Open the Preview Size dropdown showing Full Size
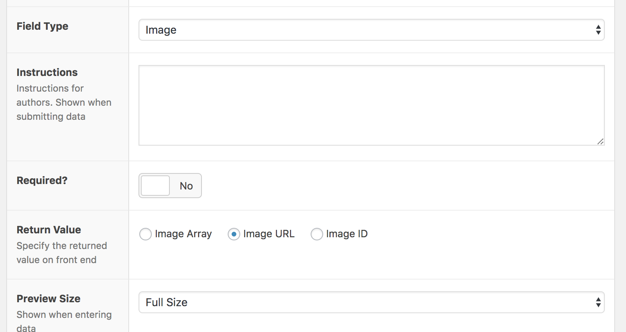 point(372,302)
